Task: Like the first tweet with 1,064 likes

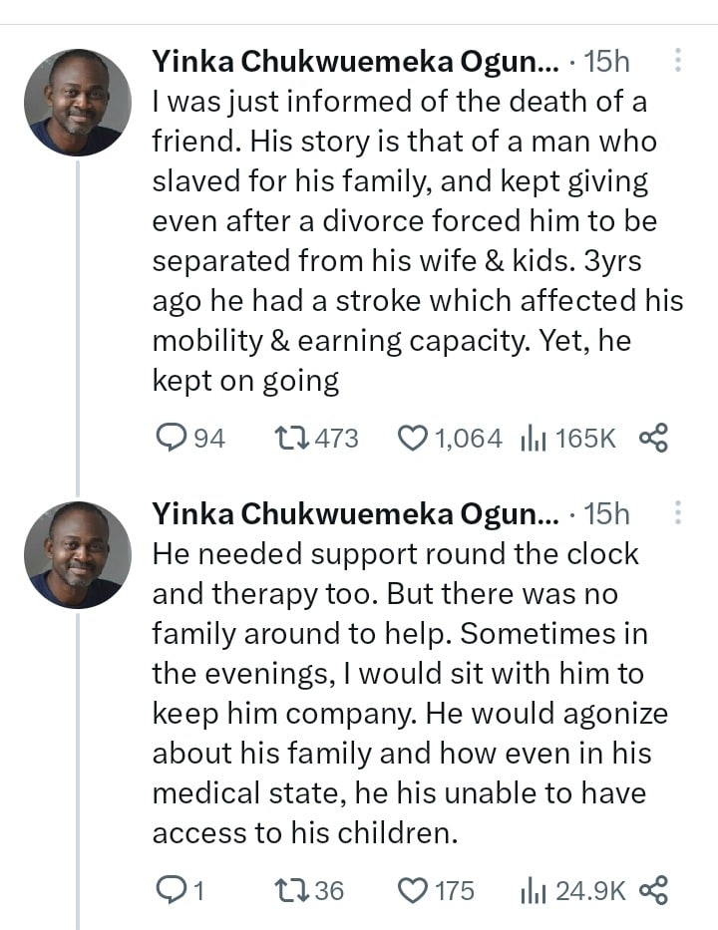Action: point(412,438)
